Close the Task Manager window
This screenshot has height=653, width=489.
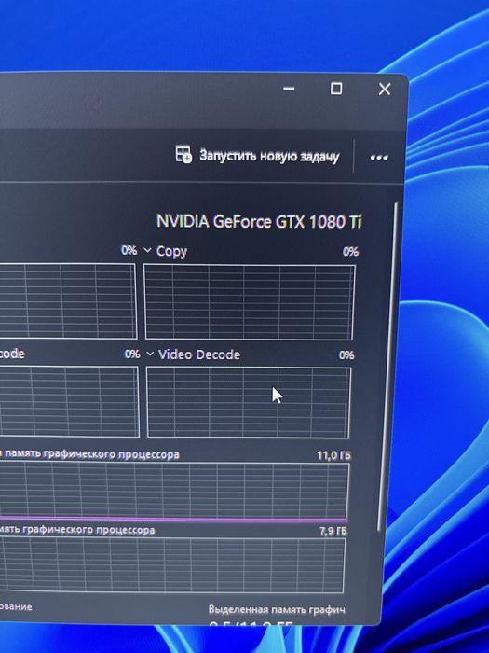pyautogui.click(x=385, y=90)
